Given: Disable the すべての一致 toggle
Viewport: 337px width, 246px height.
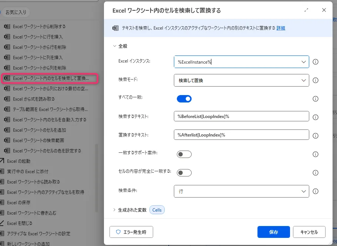Looking at the screenshot, I should tap(184, 99).
